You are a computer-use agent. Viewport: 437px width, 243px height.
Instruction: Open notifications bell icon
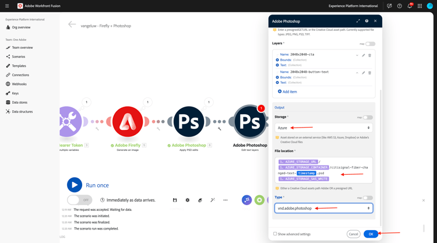(x=410, y=6)
